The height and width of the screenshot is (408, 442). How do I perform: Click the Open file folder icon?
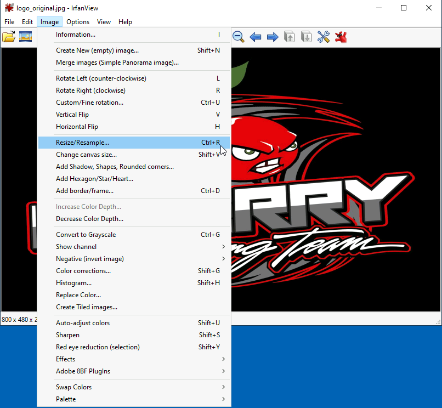pos(9,37)
